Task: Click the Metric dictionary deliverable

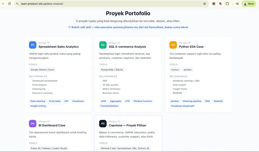Action: pos(111,89)
